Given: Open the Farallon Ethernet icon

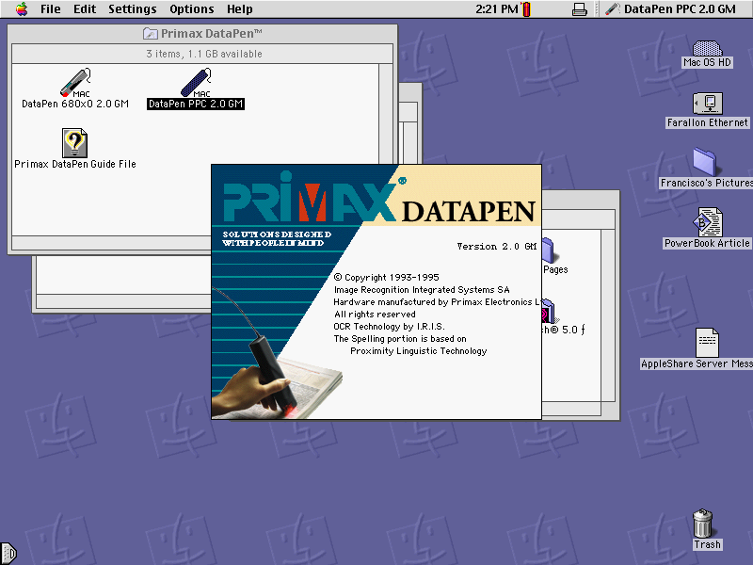Looking at the screenshot, I should (706, 105).
